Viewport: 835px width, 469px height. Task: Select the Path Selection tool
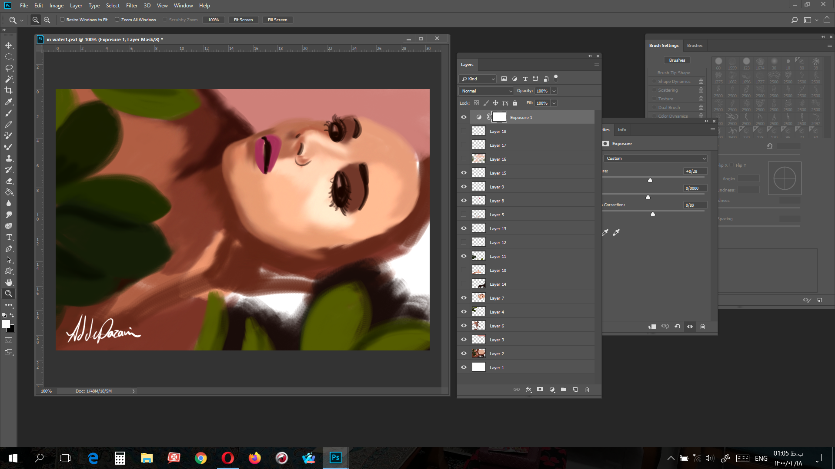(9, 260)
